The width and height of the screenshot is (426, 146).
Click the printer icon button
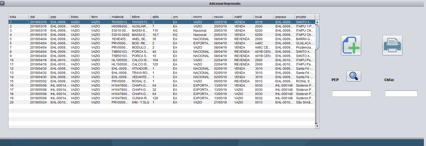tap(392, 45)
